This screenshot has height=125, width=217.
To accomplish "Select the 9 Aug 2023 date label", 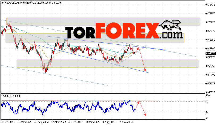I will pyautogui.click(x=109, y=122).
